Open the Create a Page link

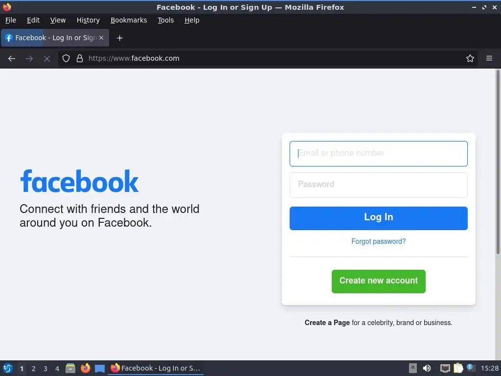click(327, 323)
